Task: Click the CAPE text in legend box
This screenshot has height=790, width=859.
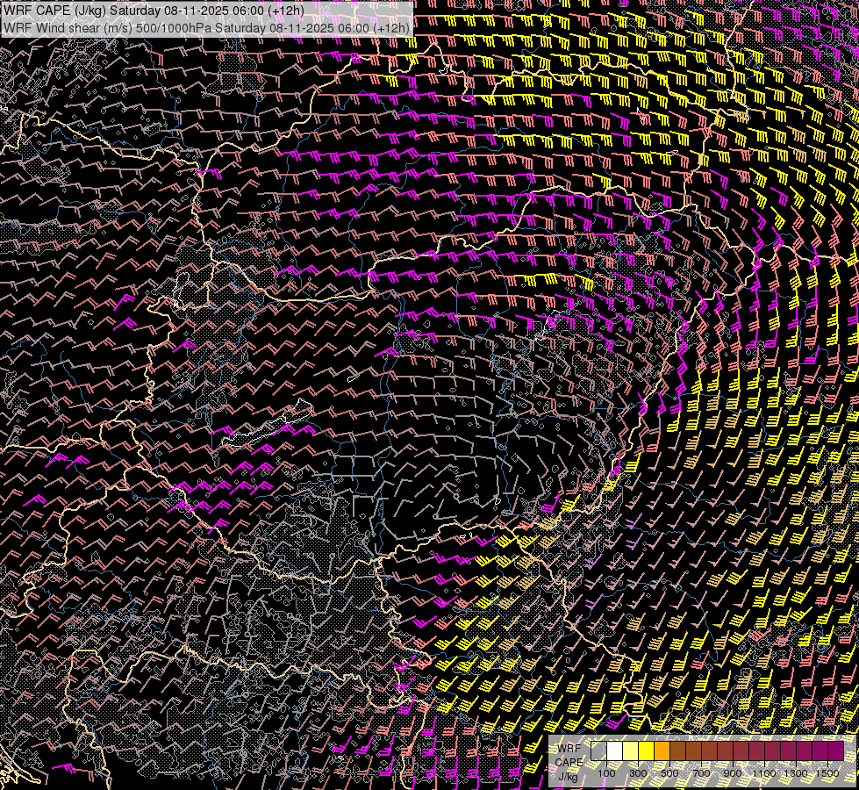Action: (569, 761)
